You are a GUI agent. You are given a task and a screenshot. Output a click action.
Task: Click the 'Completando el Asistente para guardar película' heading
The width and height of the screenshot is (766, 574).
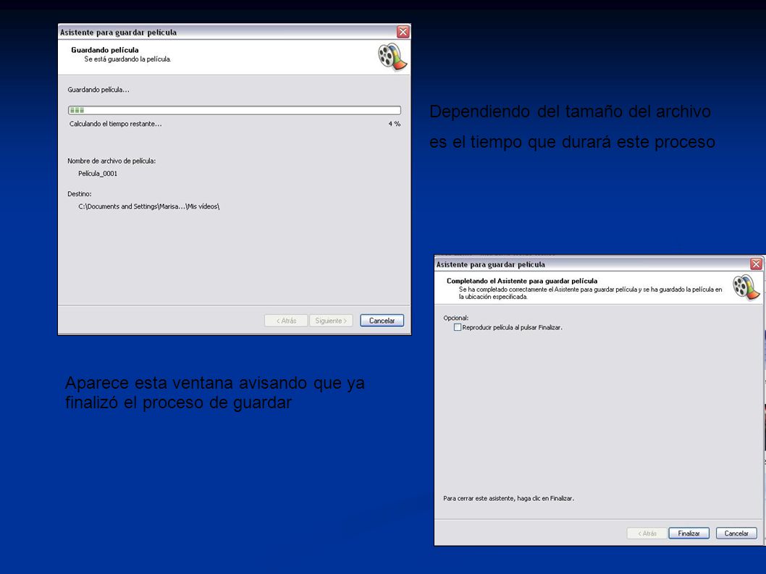tap(522, 281)
